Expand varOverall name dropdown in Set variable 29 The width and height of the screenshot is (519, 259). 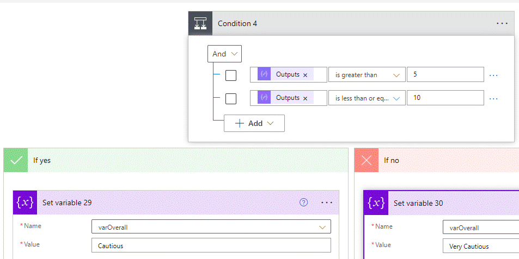click(321, 228)
